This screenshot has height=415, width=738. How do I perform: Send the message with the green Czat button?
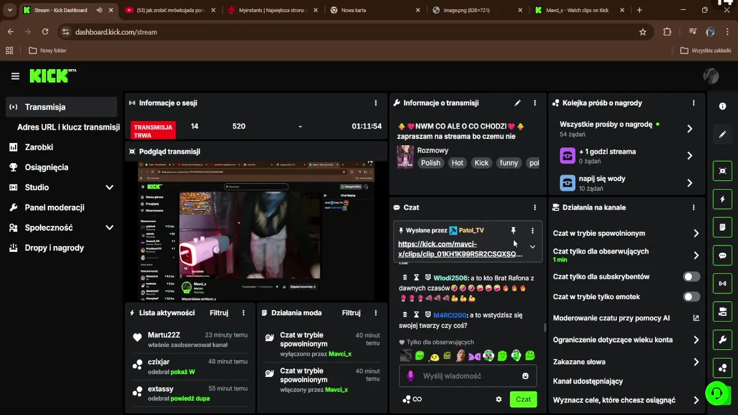coord(524,399)
